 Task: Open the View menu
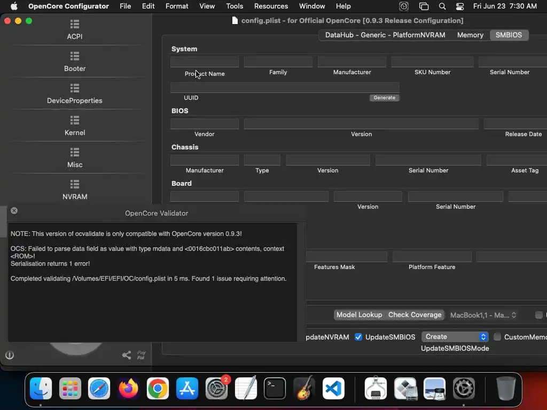[x=207, y=6]
